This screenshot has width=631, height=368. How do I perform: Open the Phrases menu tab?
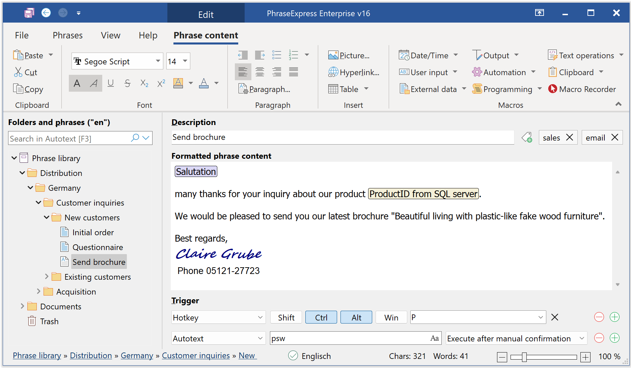pyautogui.click(x=67, y=35)
